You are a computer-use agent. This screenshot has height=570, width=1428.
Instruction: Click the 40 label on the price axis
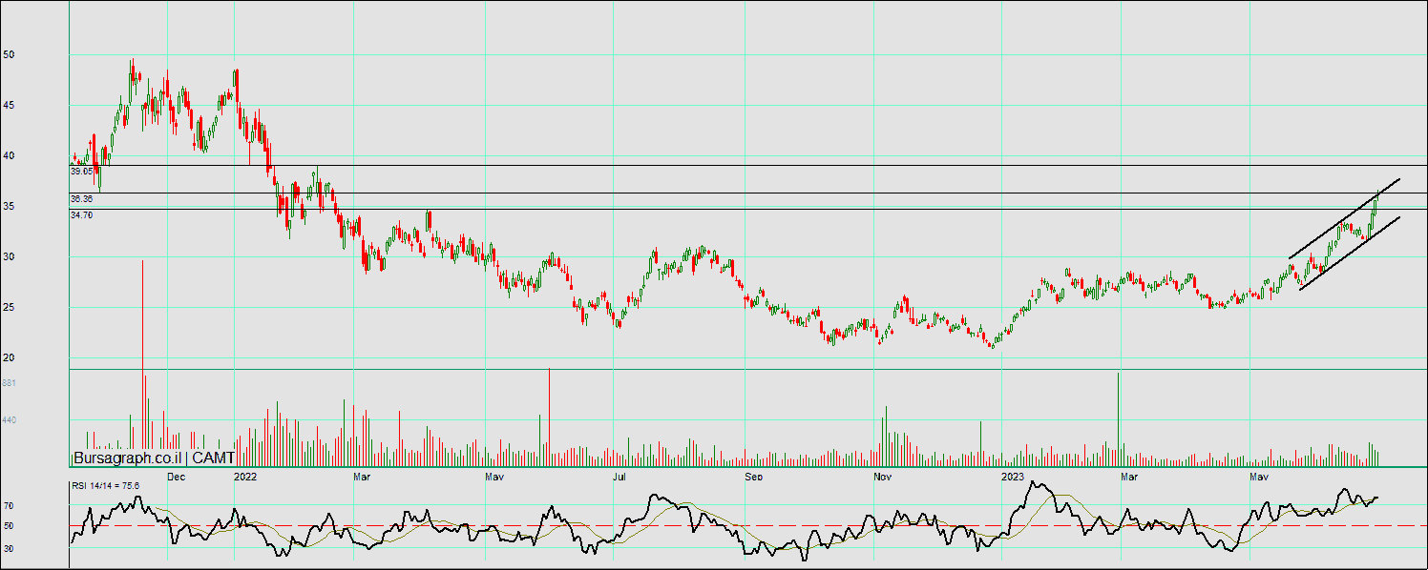pyautogui.click(x=9, y=156)
